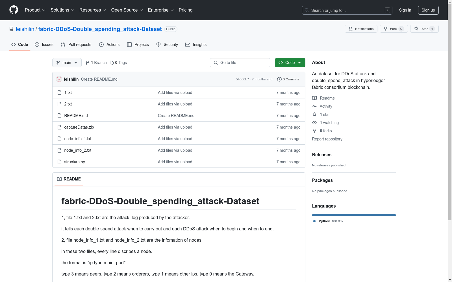Click the eye icon beside 1 watching
Viewport: 452px width, 282px height.
[314, 123]
